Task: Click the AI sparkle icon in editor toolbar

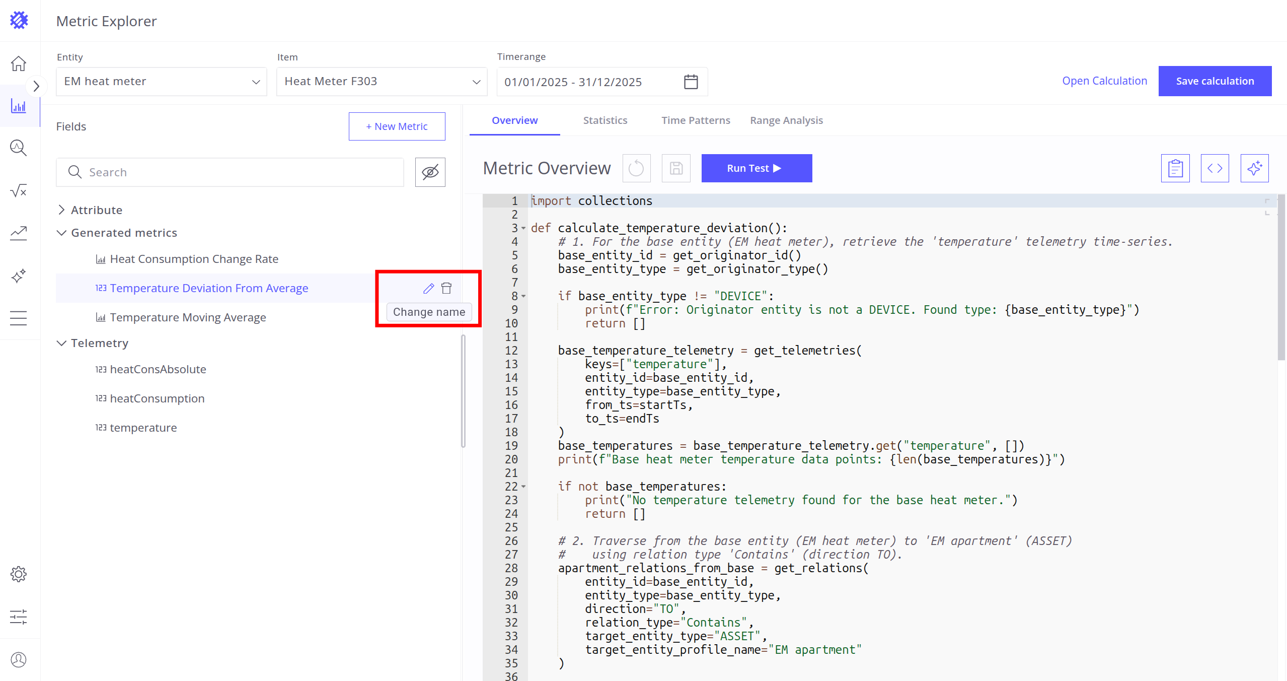Action: pos(1254,168)
